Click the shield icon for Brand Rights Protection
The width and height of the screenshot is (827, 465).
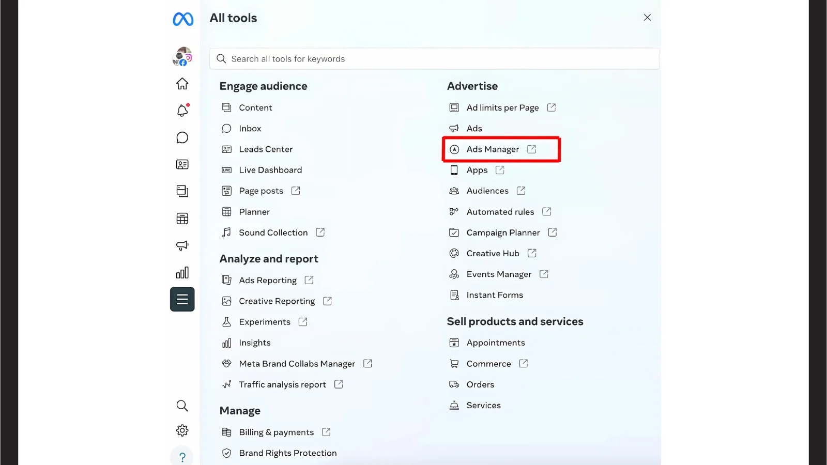[226, 453]
